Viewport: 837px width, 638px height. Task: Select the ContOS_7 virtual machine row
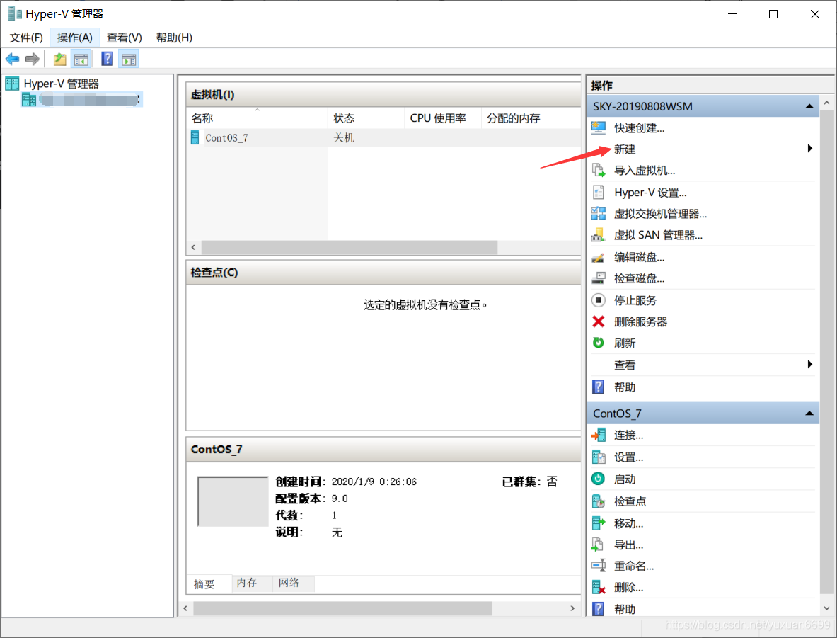tap(383, 138)
